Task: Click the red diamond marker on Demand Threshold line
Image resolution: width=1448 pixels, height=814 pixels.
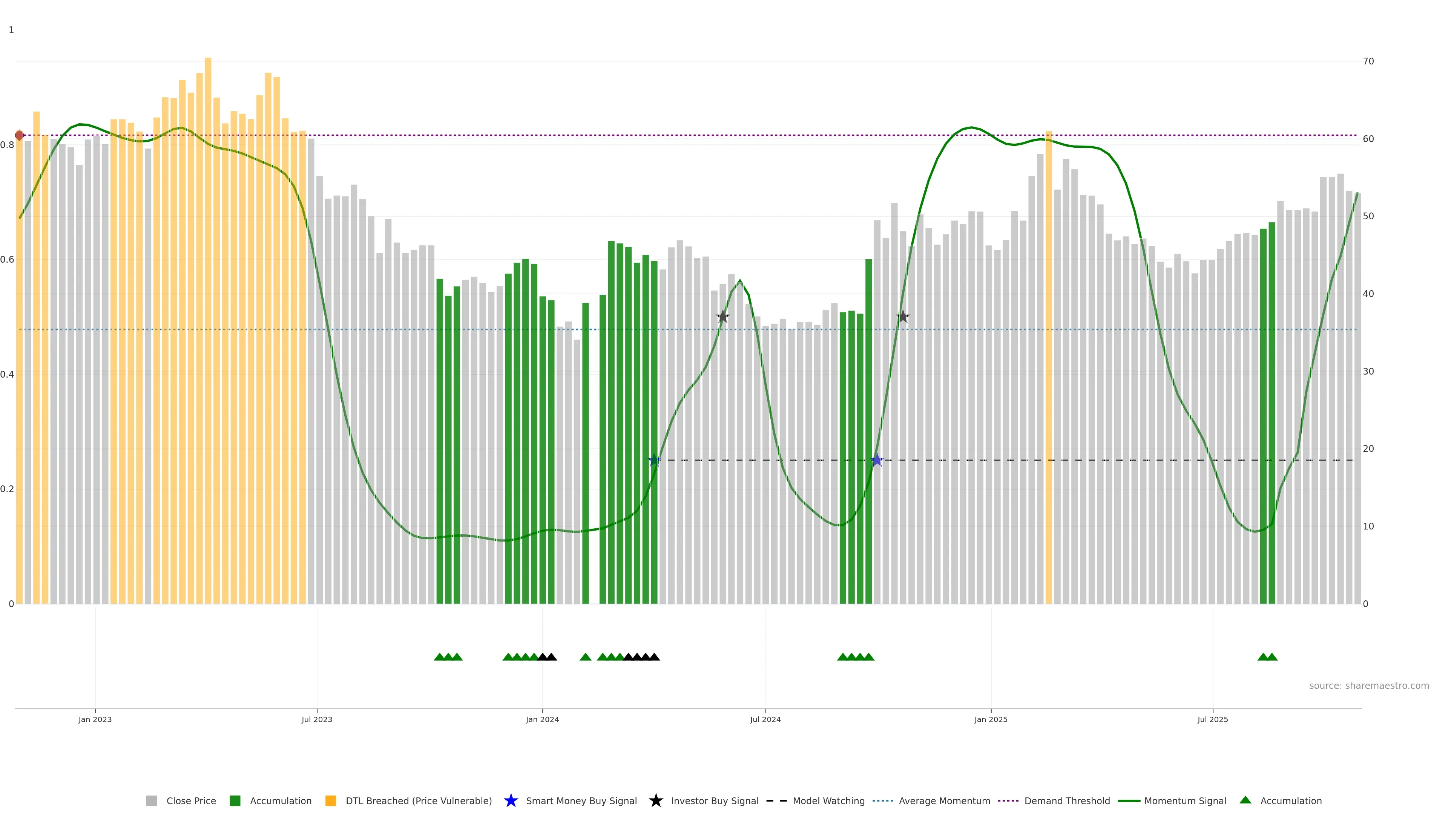Action: click(x=20, y=135)
